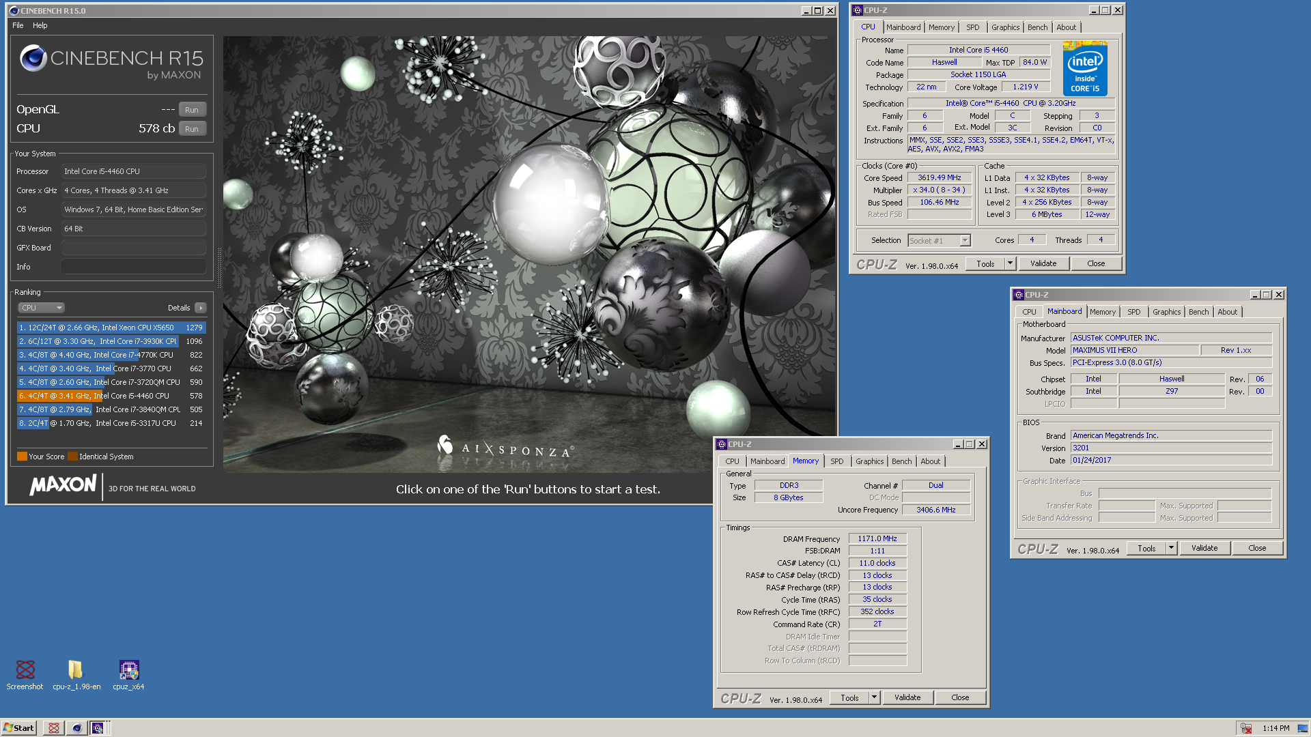1311x737 pixels.
Task: Open Graphics tab in Memory CPU-Z window
Action: 870,461
